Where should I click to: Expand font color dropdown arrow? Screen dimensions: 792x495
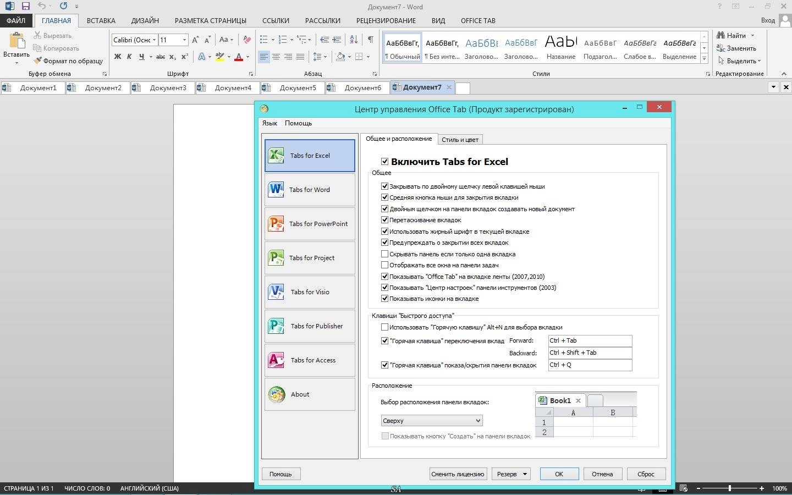point(248,57)
